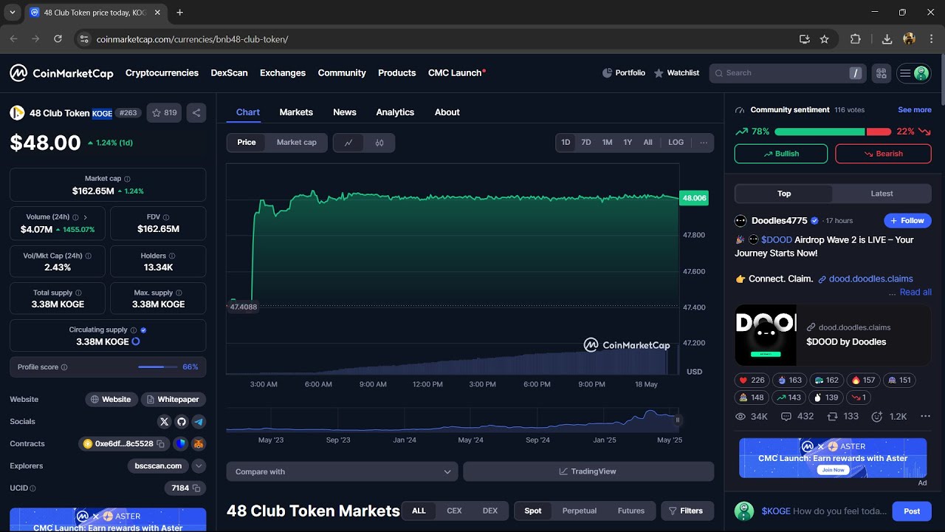Click the Trust Wallet shield icon
Screen dimensions: 945x532
pos(181,444)
